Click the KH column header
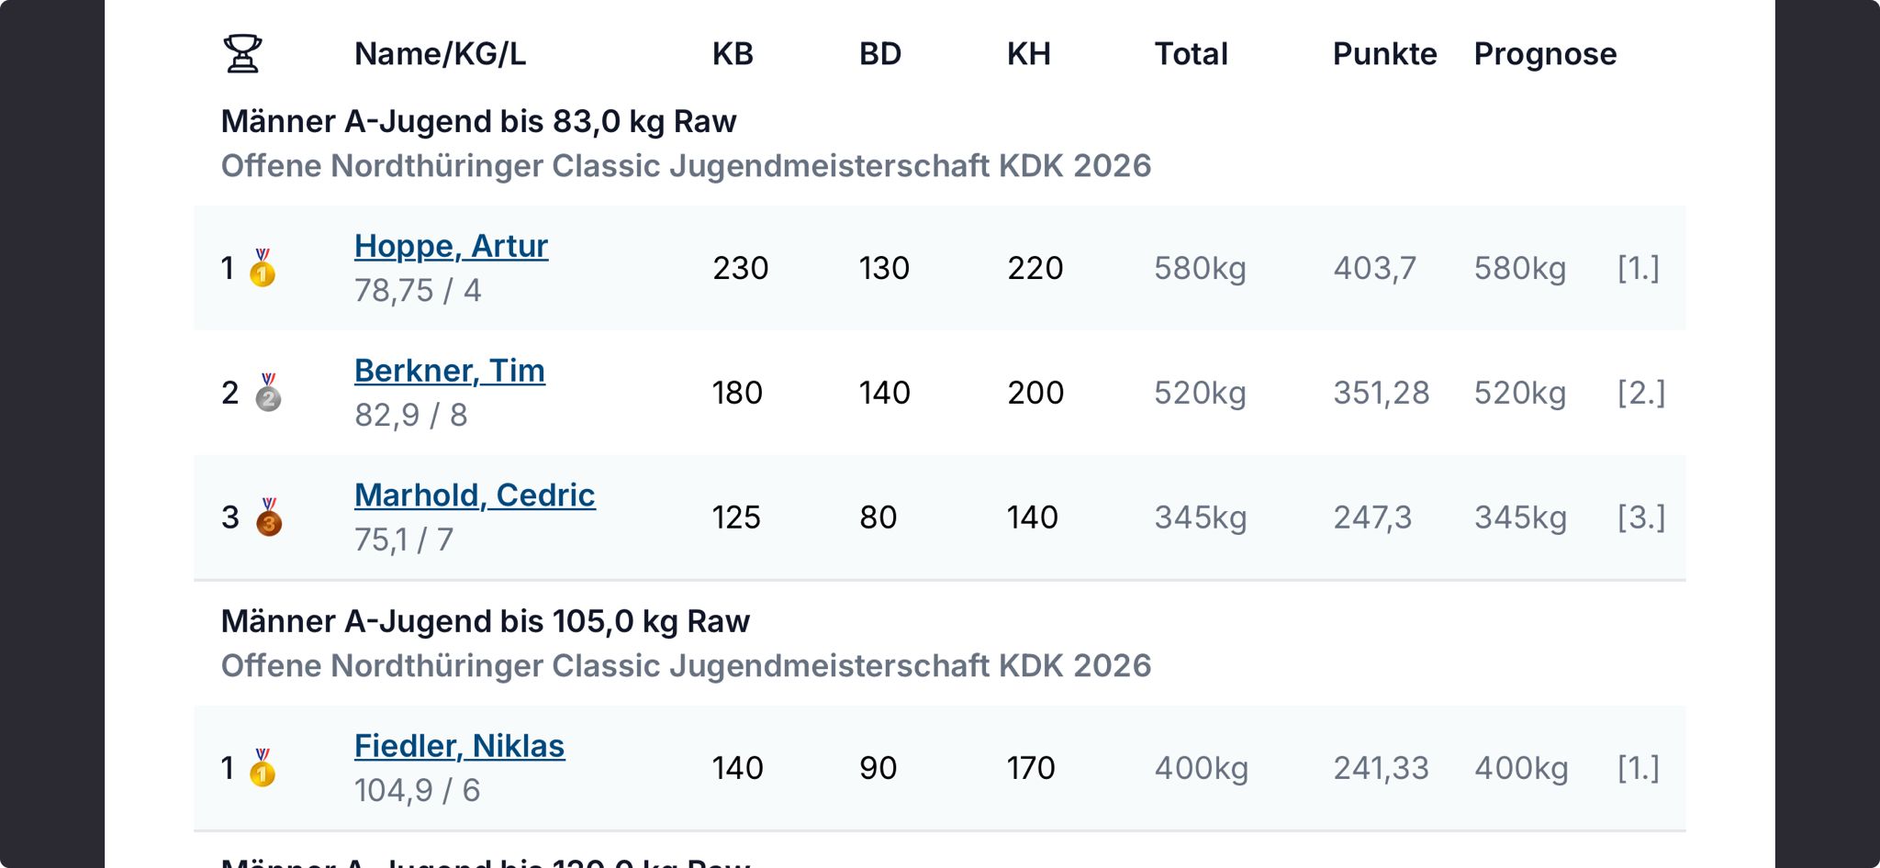 click(1028, 54)
